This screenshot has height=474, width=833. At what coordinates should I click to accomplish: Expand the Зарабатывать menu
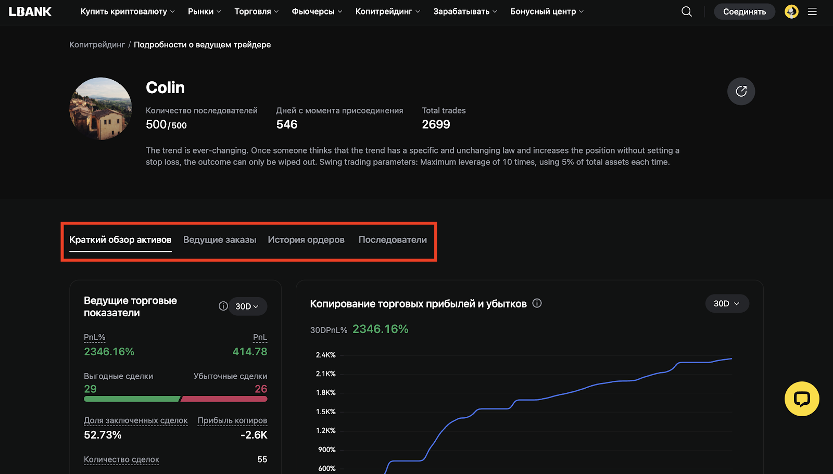(x=465, y=11)
